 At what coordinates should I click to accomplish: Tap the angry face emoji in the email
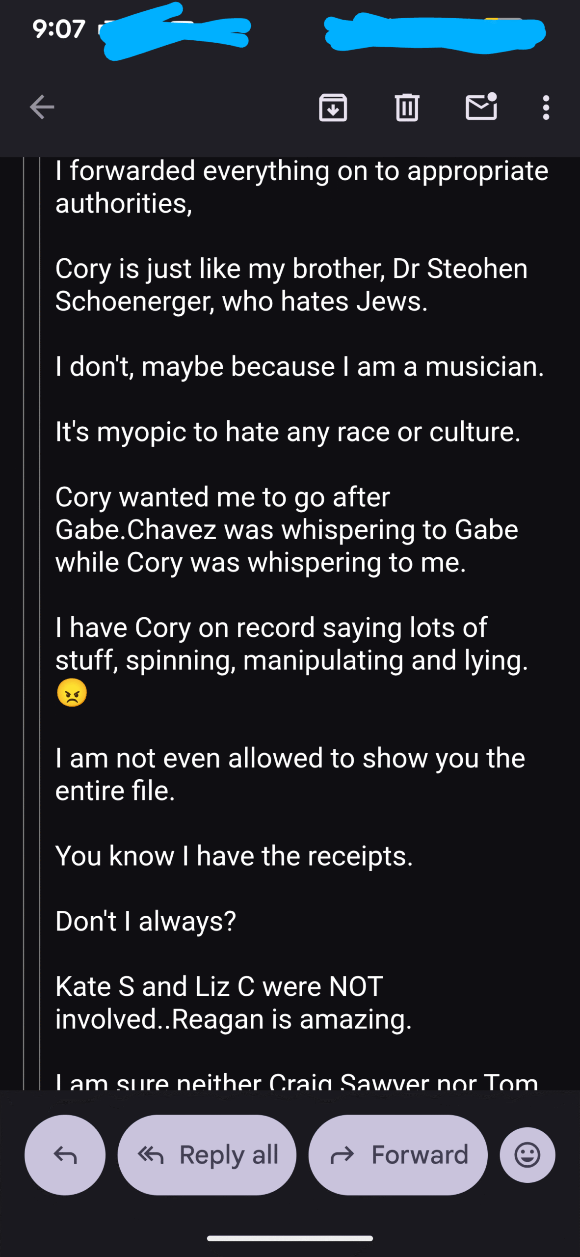point(72,693)
